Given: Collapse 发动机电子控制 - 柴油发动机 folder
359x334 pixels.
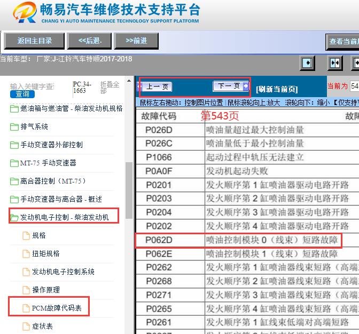Looking at the screenshot, I should (x=65, y=217).
